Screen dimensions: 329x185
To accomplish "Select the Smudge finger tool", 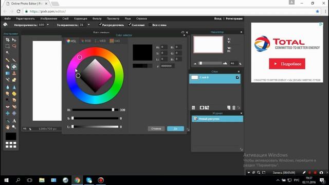I will (x=8, y=94).
